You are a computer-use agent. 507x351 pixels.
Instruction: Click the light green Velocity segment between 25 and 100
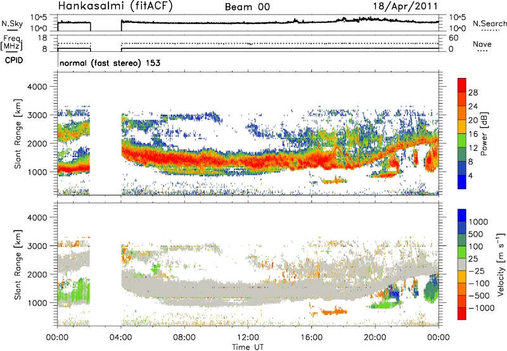(462, 252)
